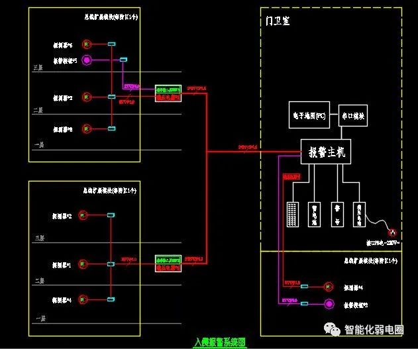The width and height of the screenshot is (418, 349).
Task: Select the 电子地图(PC) box
Action: (x=309, y=115)
